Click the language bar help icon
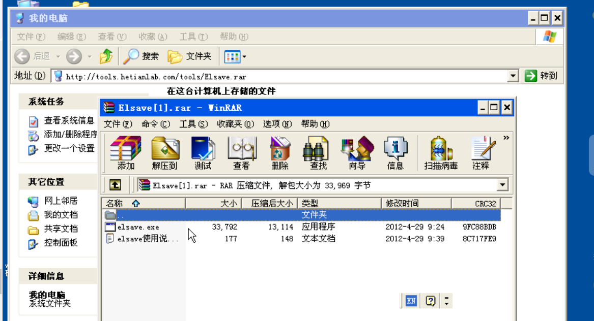This screenshot has width=594, height=321. point(430,301)
